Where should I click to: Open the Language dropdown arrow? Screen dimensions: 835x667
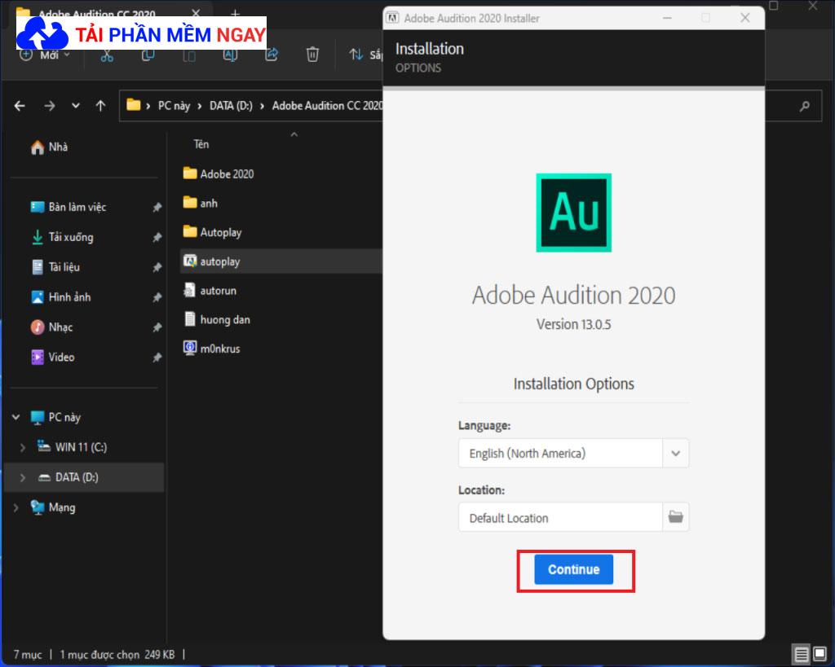coord(676,453)
